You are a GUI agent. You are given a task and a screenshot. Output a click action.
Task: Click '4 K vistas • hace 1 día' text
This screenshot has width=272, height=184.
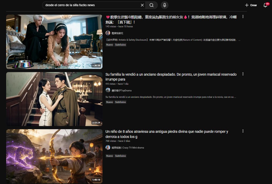pos(117,84)
